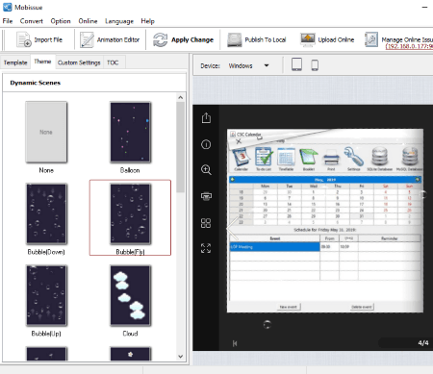Viewport: 433px width, 374px height.
Task: Click previous page arrow on flipbook
Action: coord(233,229)
